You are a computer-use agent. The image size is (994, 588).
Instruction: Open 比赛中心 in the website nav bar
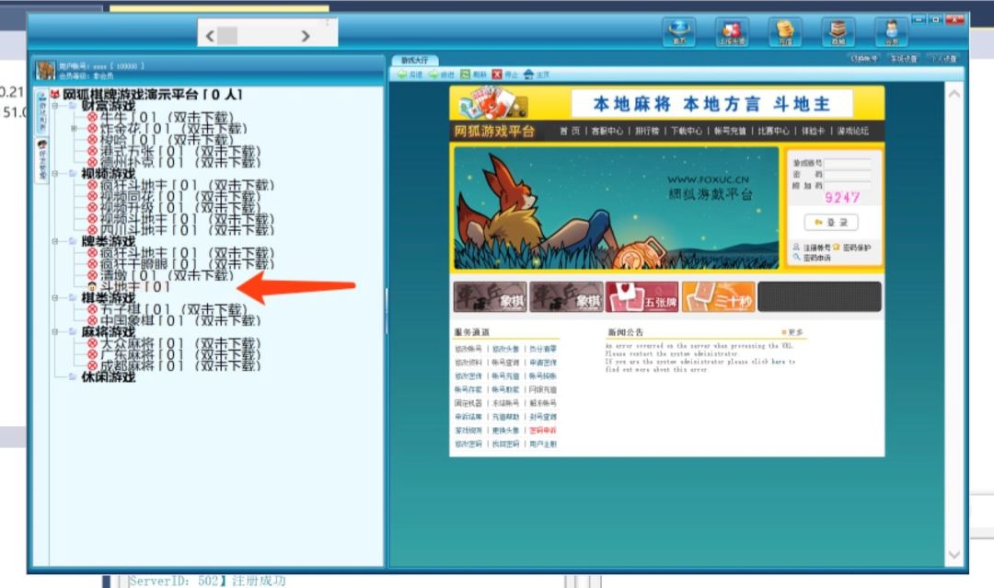774,132
